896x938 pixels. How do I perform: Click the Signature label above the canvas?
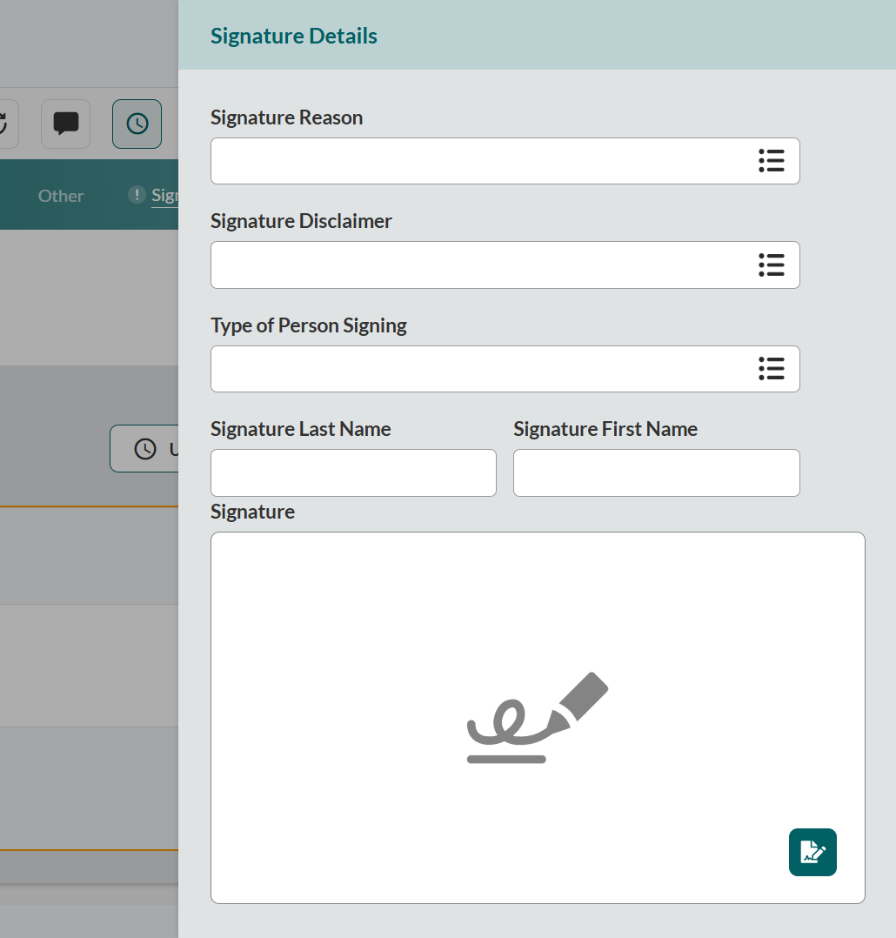click(252, 512)
